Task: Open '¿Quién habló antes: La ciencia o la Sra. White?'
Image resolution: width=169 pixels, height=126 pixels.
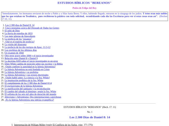Action: click(x=27, y=78)
